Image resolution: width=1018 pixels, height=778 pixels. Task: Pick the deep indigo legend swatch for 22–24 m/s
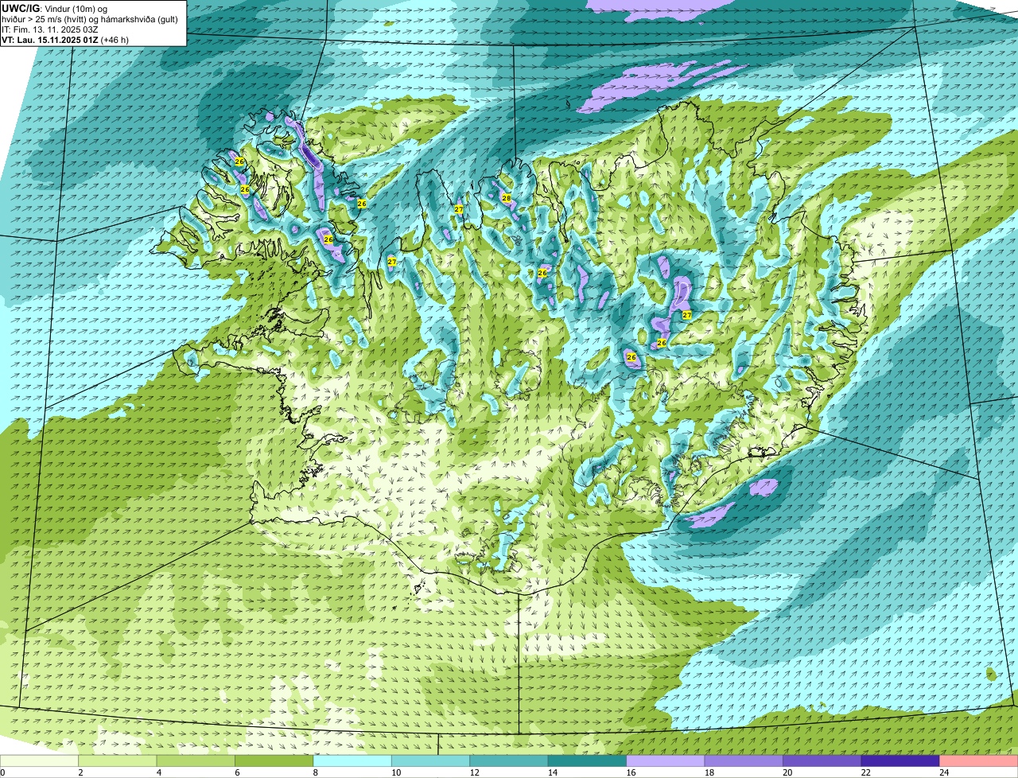tap(901, 760)
